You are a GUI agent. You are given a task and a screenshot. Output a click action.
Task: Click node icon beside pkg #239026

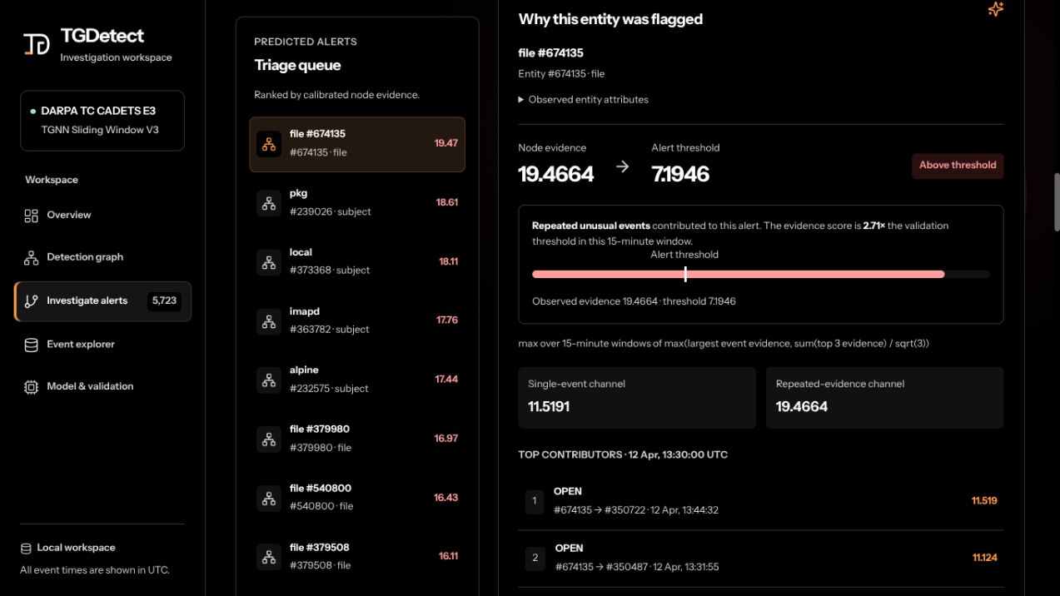click(268, 203)
